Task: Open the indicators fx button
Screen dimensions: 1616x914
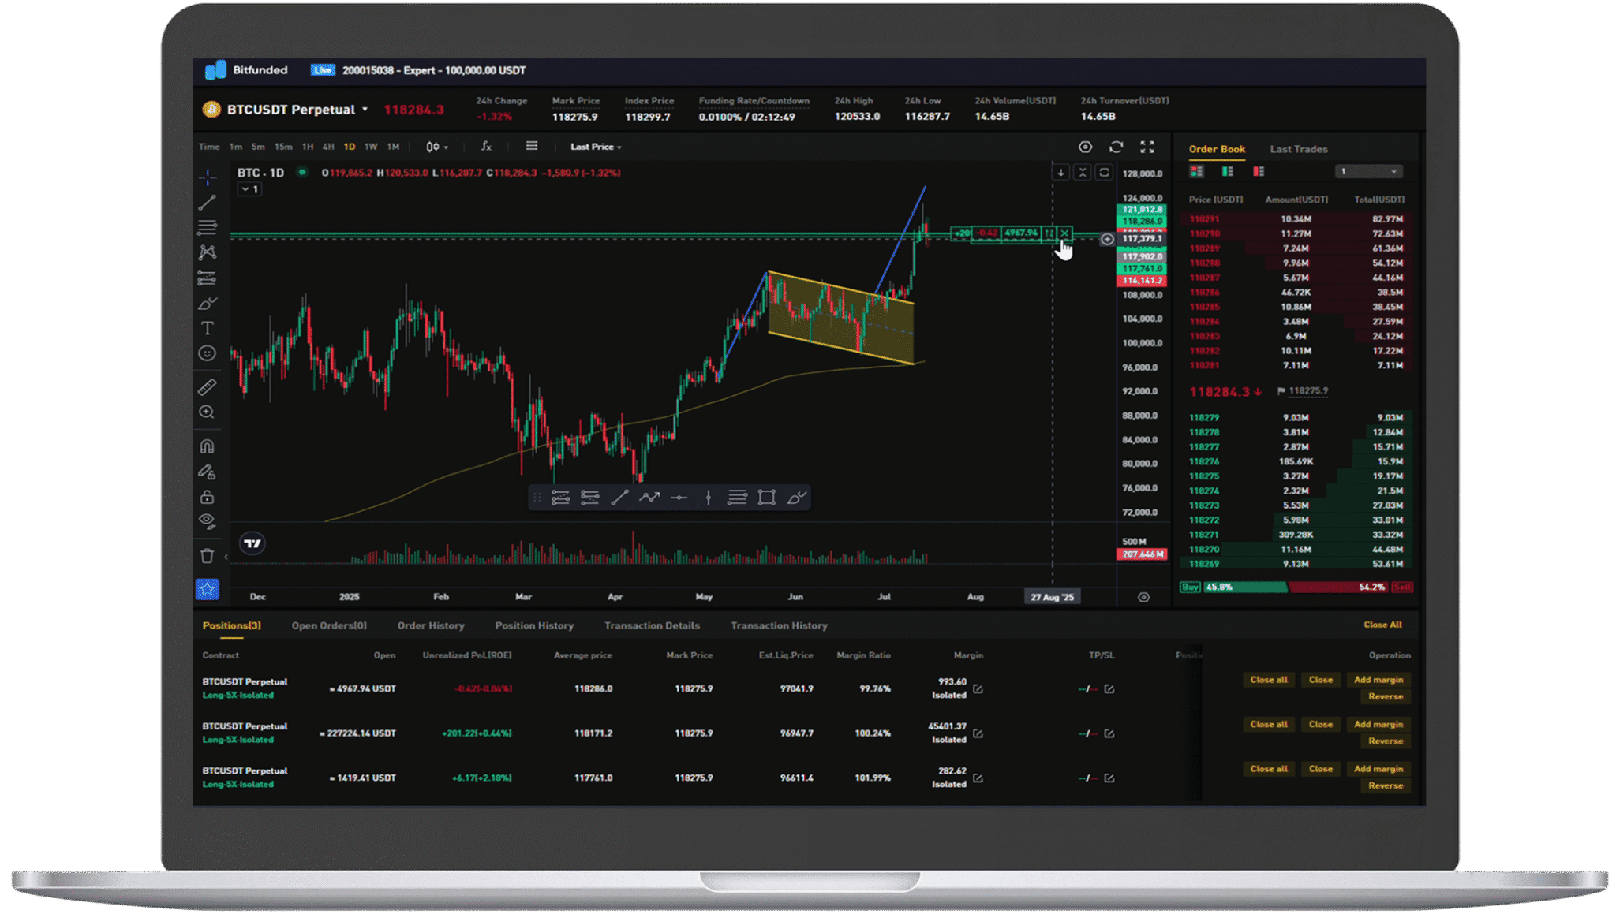Action: [486, 147]
